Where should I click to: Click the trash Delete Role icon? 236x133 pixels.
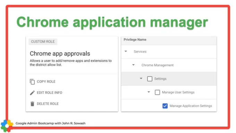click(32, 104)
